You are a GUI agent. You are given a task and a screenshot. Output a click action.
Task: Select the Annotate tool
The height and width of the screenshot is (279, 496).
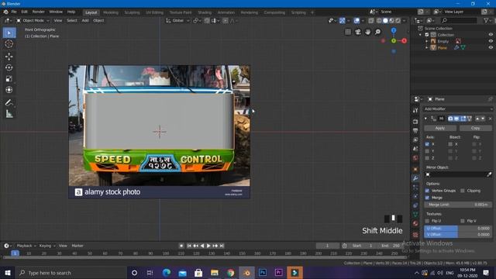coord(9,102)
